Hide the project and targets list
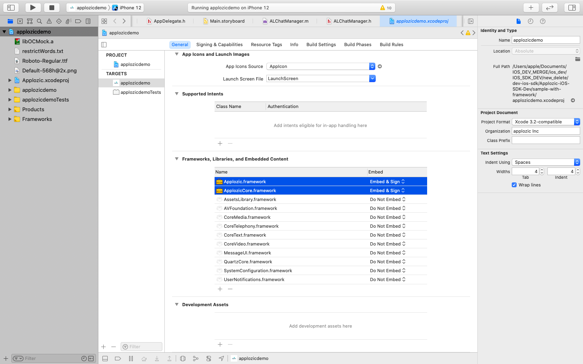The height and width of the screenshot is (364, 583). click(104, 44)
